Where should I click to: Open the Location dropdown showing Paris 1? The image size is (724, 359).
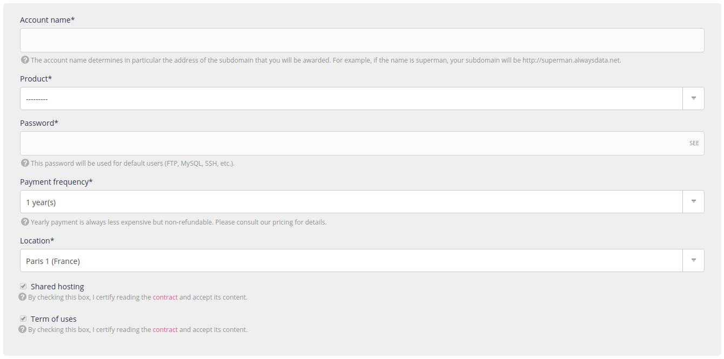pos(351,261)
